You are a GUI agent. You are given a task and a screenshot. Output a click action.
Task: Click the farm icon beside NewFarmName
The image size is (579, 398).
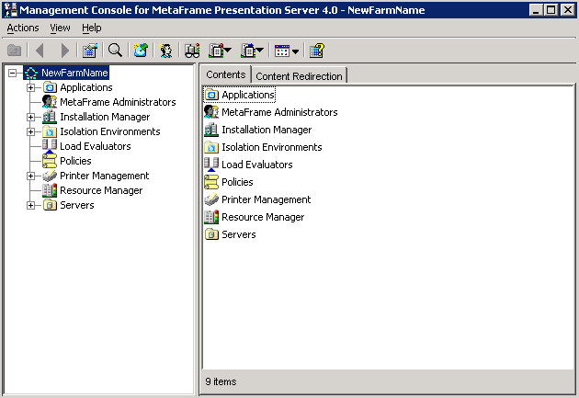click(x=31, y=73)
